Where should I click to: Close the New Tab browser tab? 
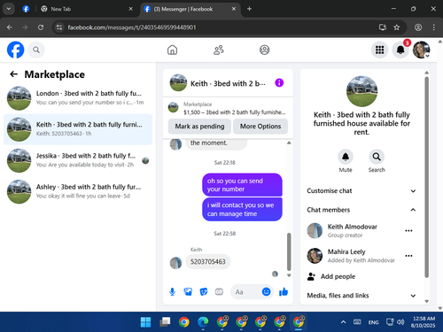(x=130, y=9)
